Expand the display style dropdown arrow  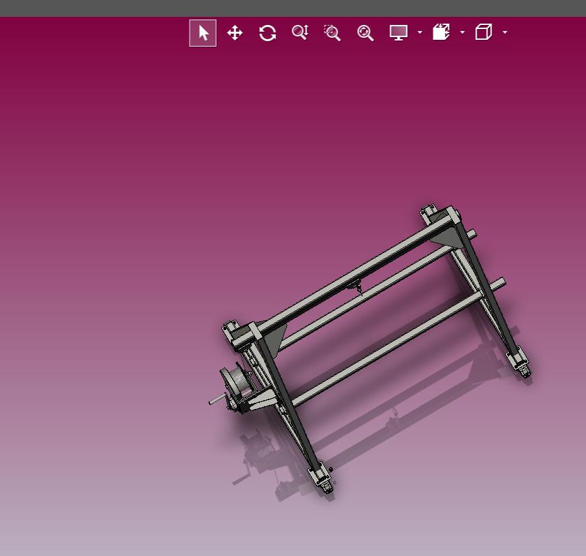pyautogui.click(x=420, y=32)
